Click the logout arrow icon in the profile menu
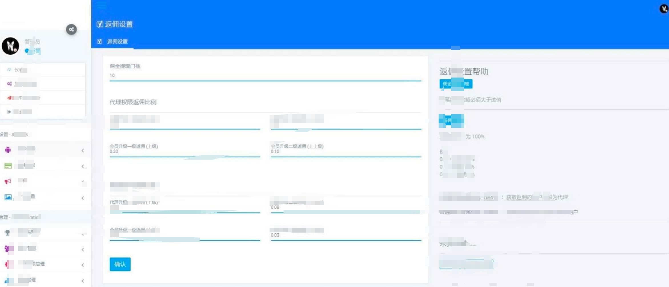The width and height of the screenshot is (669, 287). [x=9, y=112]
